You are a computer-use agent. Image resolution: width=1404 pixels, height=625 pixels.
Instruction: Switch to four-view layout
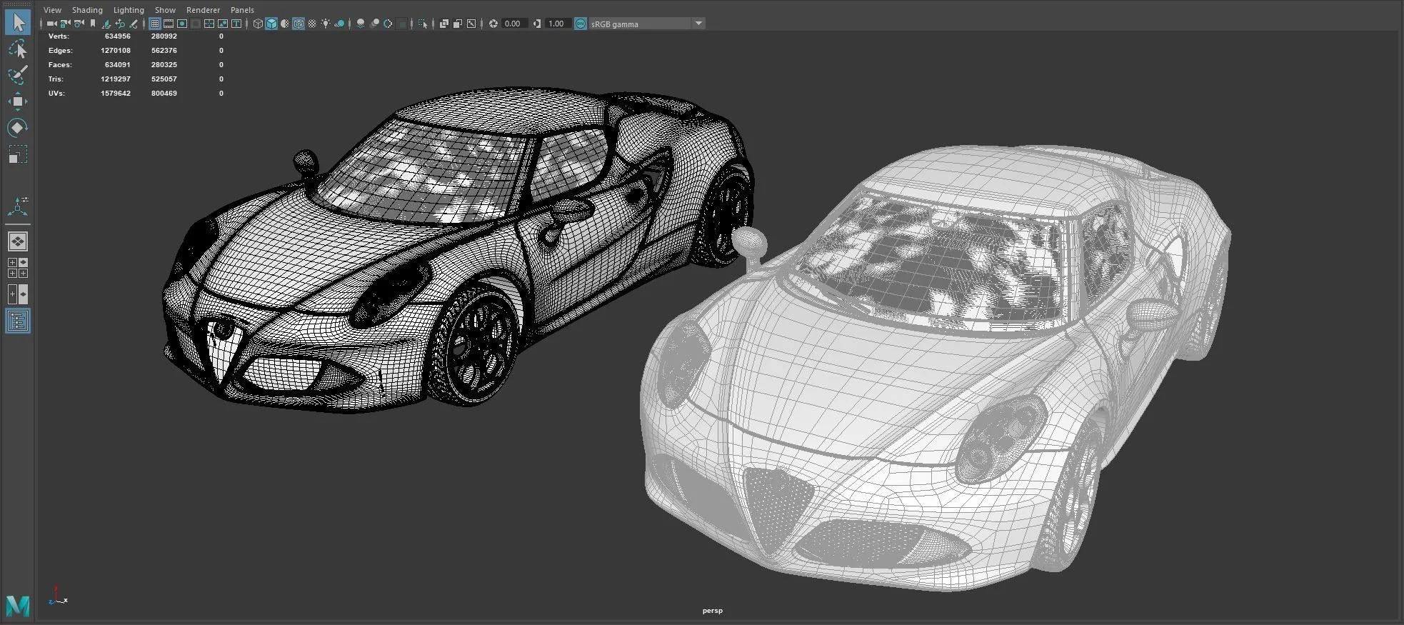tap(17, 268)
